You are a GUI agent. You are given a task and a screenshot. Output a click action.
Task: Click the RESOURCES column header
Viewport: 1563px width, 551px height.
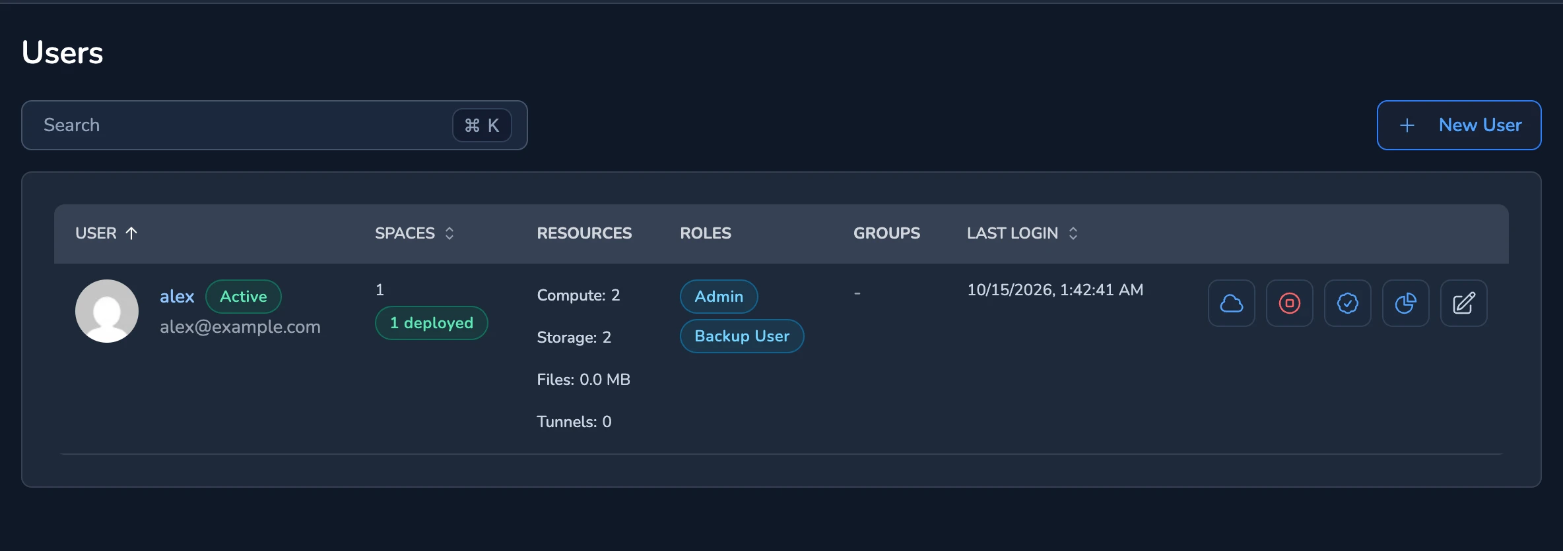[x=584, y=233]
